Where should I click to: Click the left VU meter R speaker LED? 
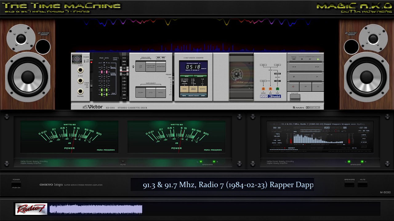(x=214, y=161)
